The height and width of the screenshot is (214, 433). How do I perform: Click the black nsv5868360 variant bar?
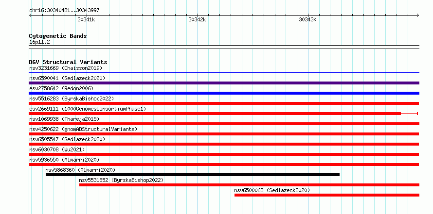tap(193, 175)
